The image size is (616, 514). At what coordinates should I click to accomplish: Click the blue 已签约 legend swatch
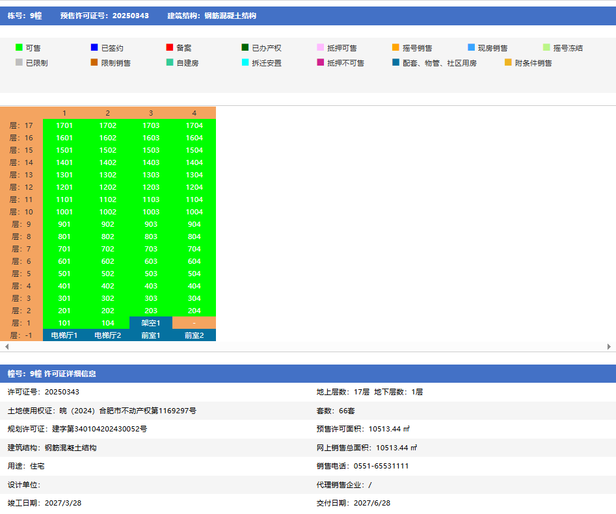pos(94,47)
